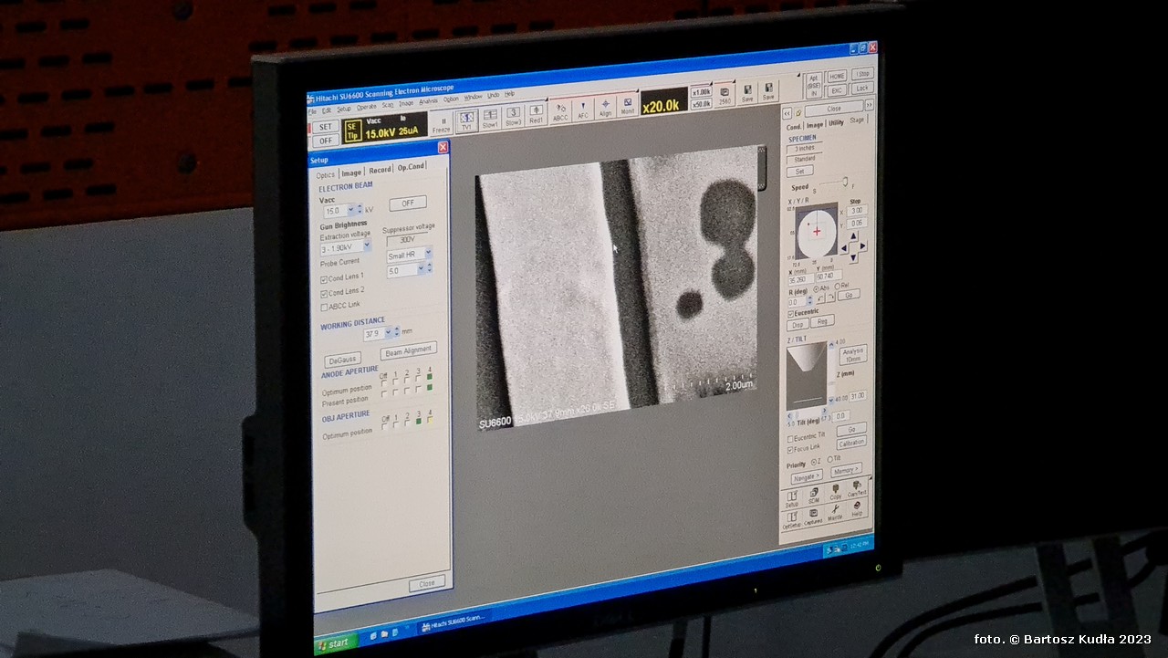Select Rel rotation radio button
The width and height of the screenshot is (1168, 658).
click(837, 287)
